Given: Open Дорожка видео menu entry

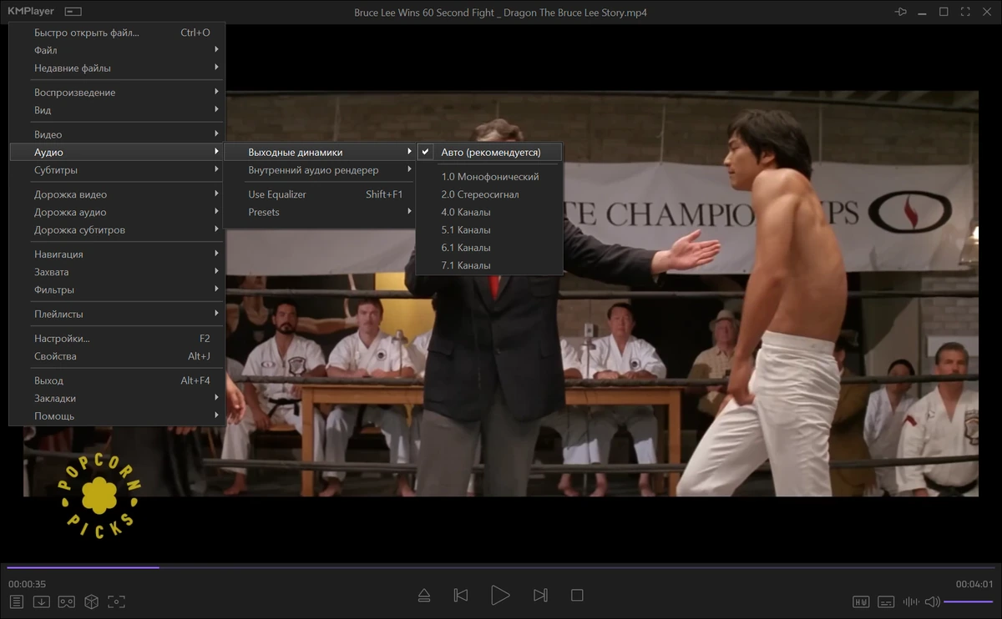Looking at the screenshot, I should point(117,194).
